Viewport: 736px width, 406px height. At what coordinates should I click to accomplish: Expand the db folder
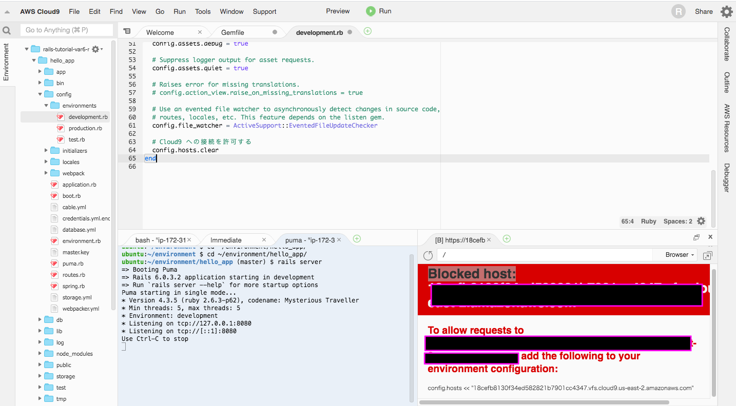coord(40,320)
